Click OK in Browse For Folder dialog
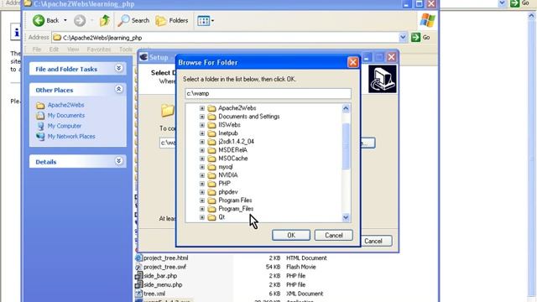 tap(291, 235)
